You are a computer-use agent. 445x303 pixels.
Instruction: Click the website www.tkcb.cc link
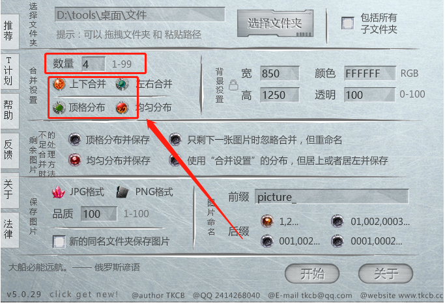click(402, 296)
